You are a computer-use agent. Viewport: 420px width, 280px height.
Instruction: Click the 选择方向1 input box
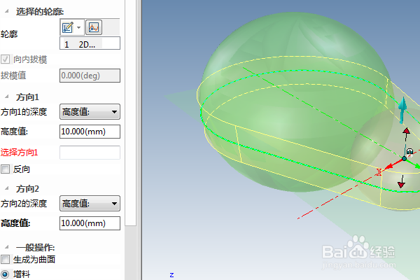90,153
